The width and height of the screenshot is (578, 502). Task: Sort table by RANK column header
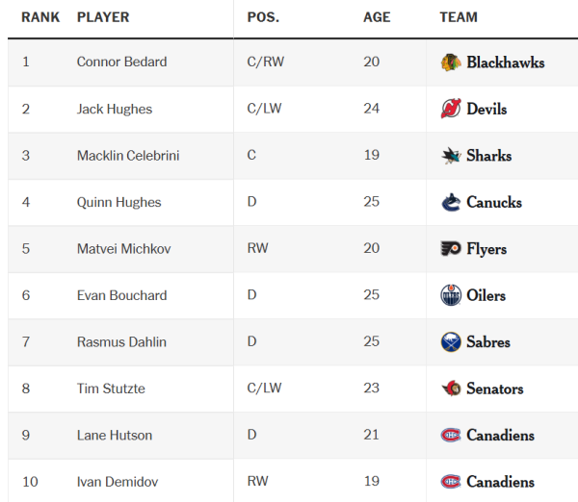click(39, 17)
